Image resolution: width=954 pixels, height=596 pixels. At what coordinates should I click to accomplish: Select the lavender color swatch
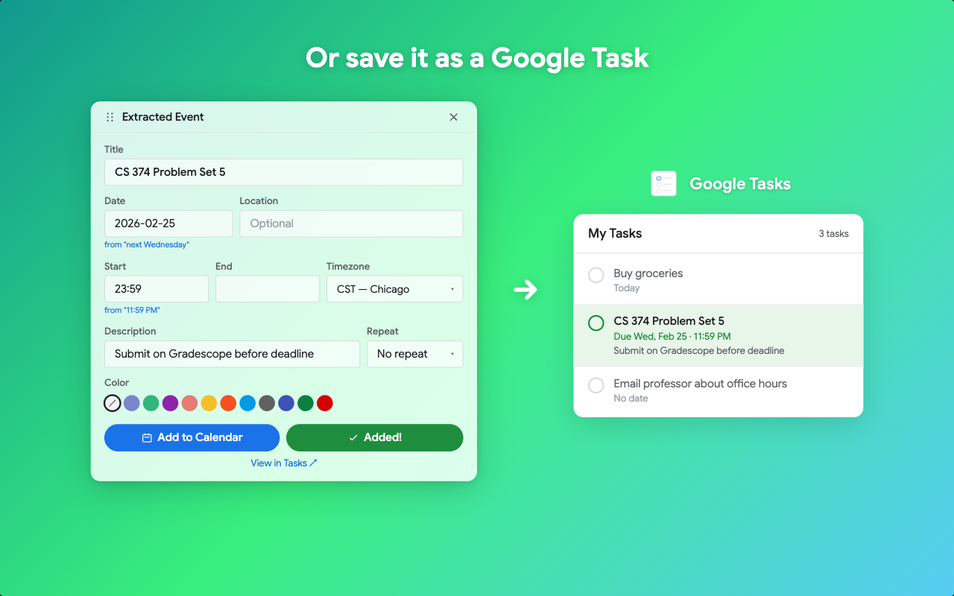(x=132, y=403)
